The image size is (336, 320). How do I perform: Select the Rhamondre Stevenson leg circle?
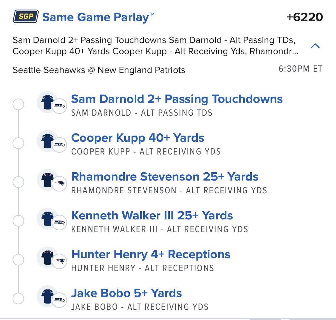coord(18,182)
